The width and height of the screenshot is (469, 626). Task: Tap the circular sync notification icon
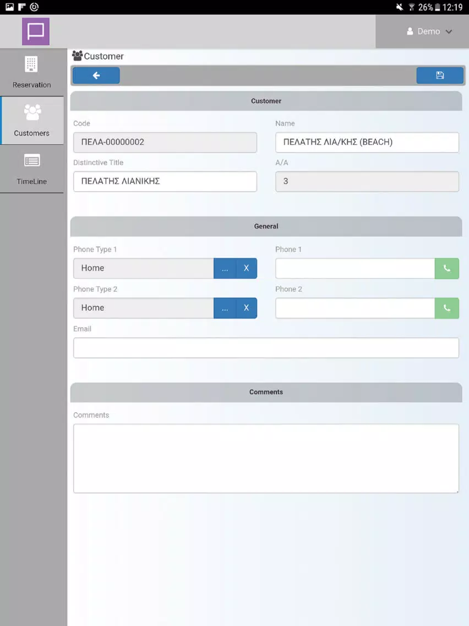click(x=34, y=7)
